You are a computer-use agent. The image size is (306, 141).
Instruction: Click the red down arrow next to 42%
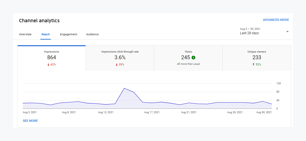(x=48, y=65)
